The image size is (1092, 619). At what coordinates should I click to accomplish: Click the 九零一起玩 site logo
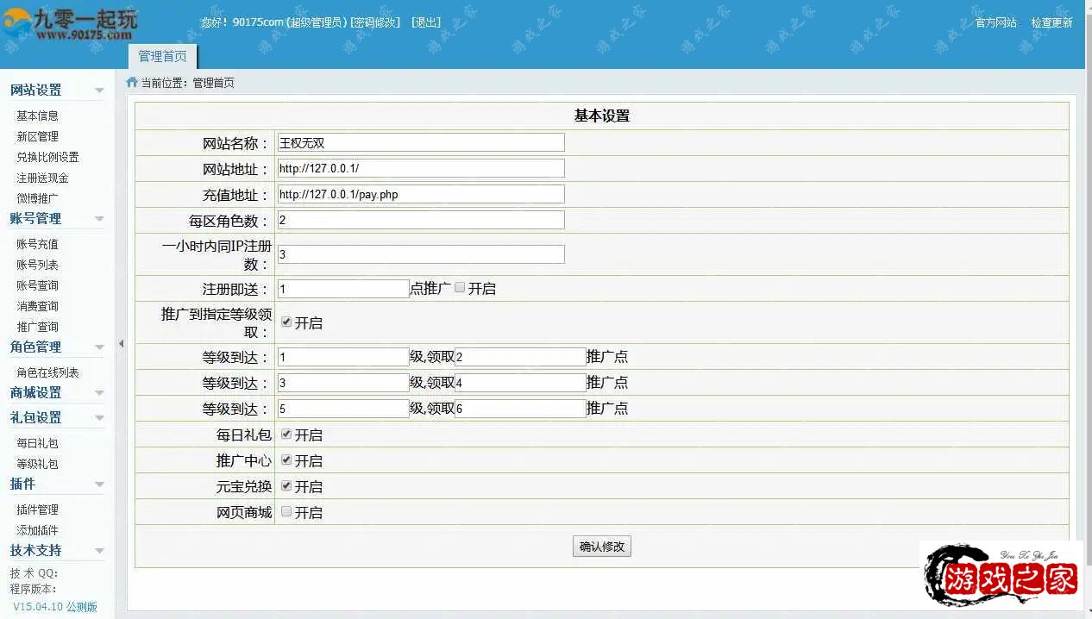71,24
